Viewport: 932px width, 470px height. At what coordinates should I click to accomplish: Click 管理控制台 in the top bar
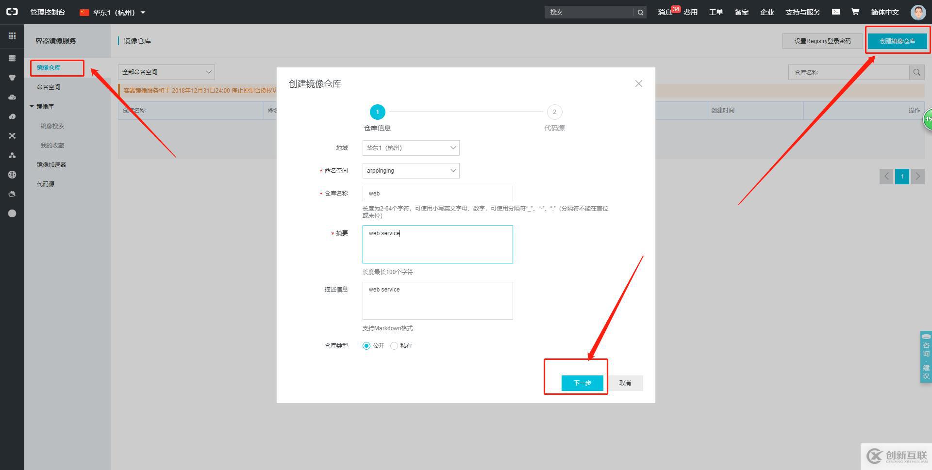[x=48, y=12]
